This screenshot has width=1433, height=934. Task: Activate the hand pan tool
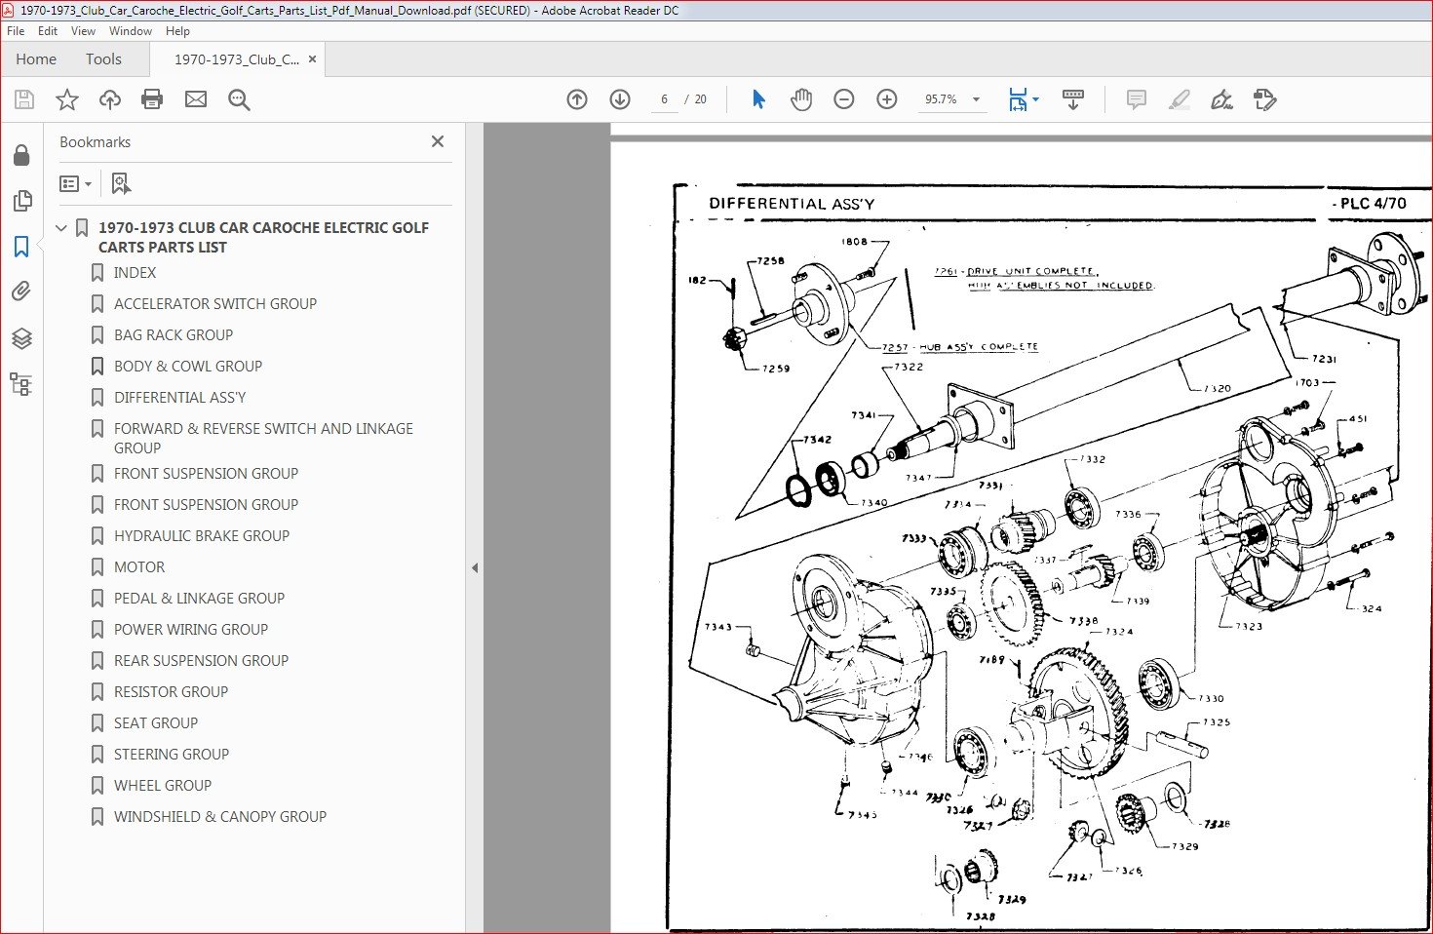pos(801,99)
